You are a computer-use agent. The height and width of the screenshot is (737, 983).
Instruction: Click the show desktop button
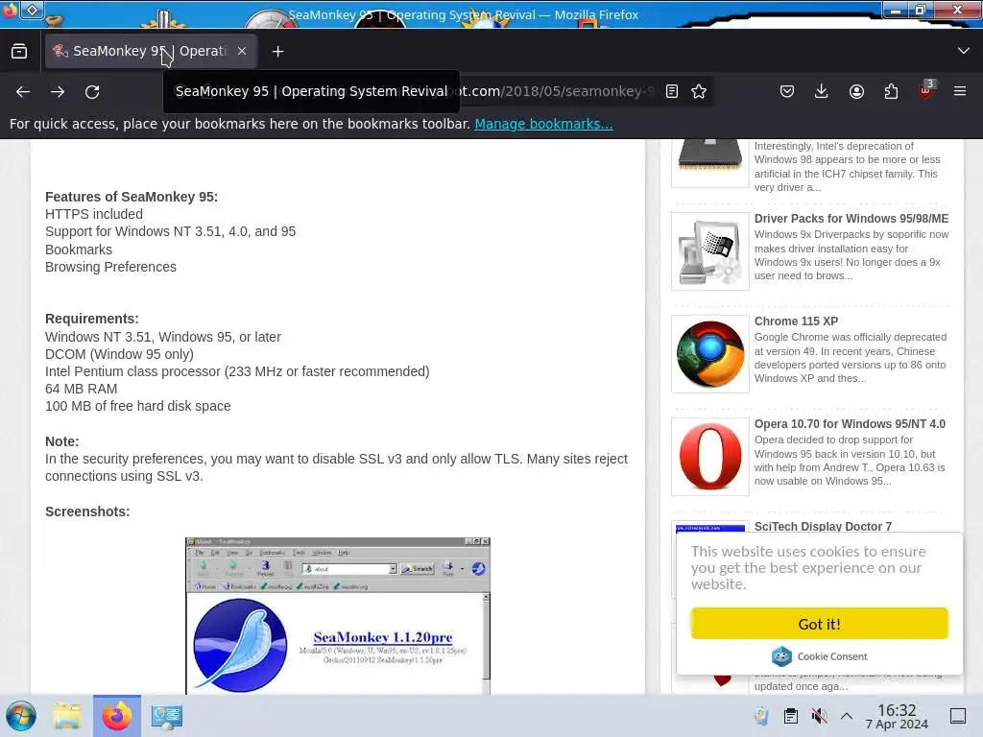pos(958,716)
